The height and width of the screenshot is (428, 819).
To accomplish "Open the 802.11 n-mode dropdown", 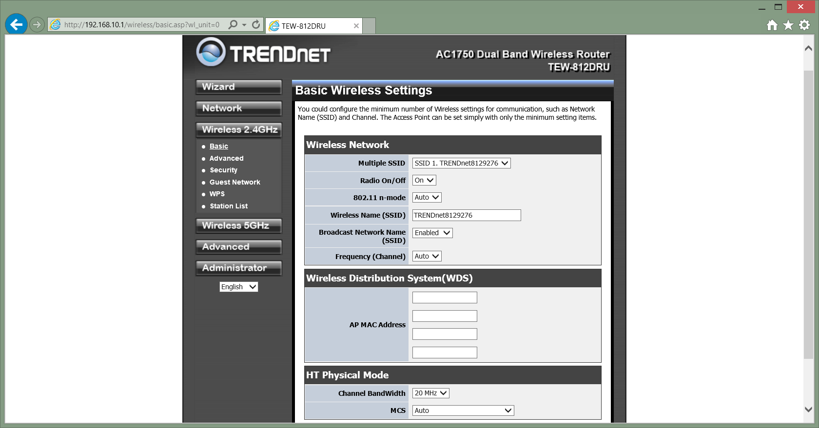I will pos(427,197).
